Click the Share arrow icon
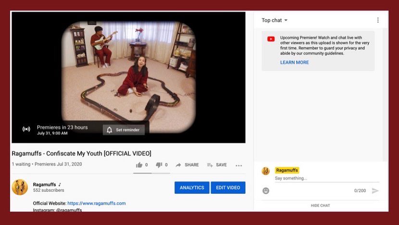The width and height of the screenshot is (399, 225). coord(178,165)
